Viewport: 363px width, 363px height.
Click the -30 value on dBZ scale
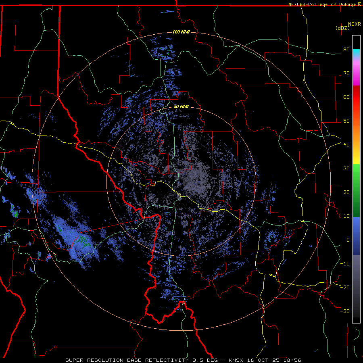(345, 311)
